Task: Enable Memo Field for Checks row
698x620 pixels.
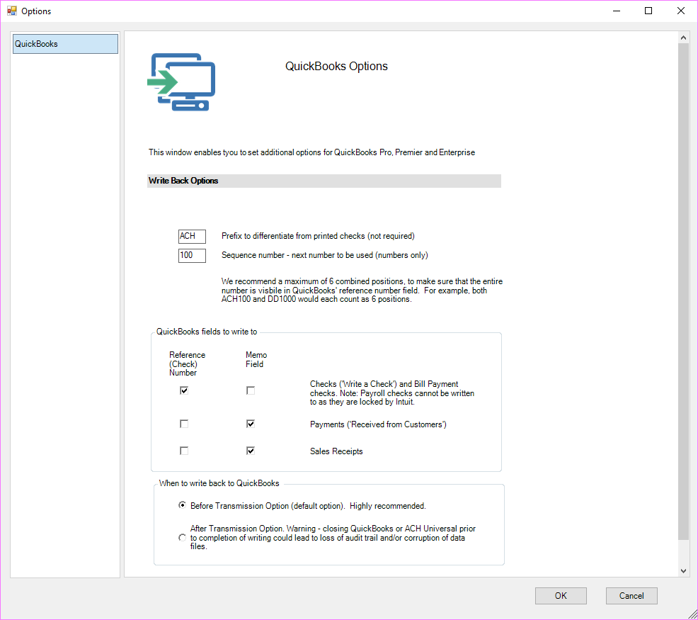Action: pos(250,390)
